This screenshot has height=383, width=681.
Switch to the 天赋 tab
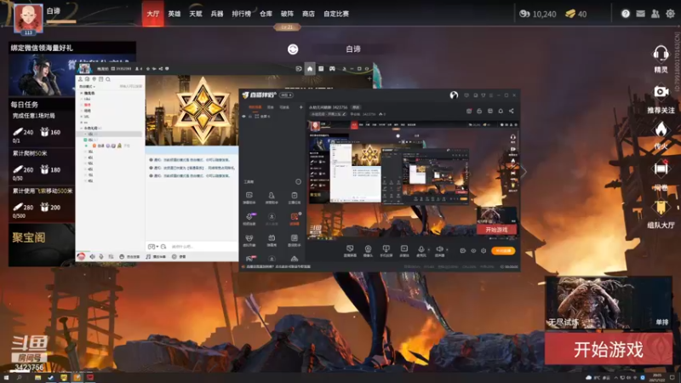(x=196, y=14)
